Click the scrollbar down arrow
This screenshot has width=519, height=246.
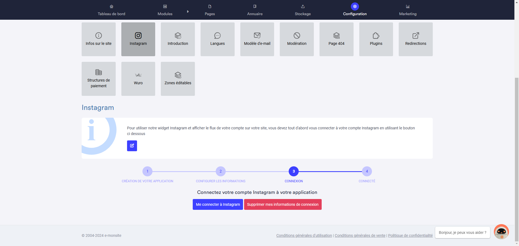click(x=517, y=244)
